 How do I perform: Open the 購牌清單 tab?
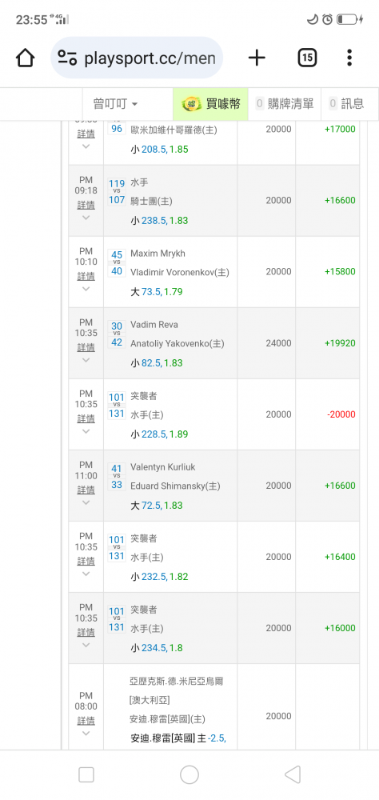[285, 103]
